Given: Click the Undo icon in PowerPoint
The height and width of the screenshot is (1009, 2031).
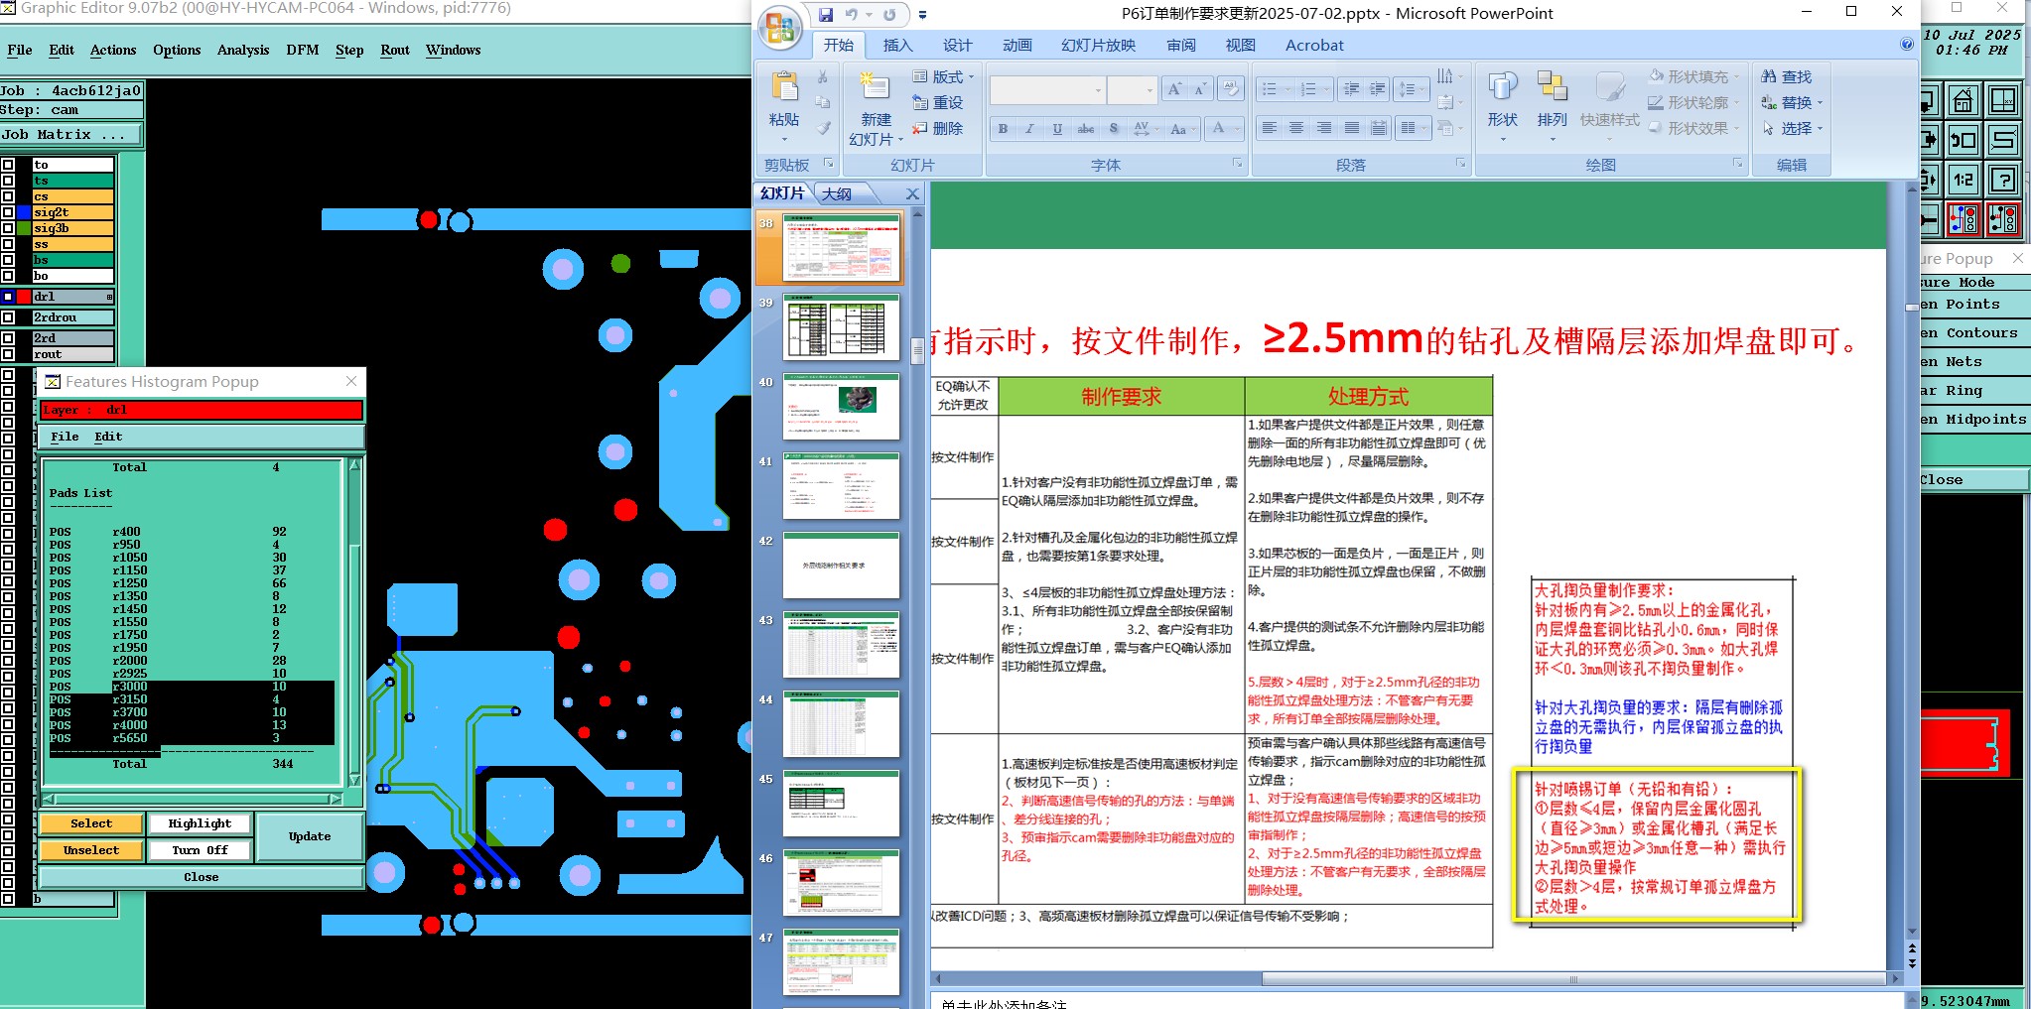Looking at the screenshot, I should (x=852, y=15).
